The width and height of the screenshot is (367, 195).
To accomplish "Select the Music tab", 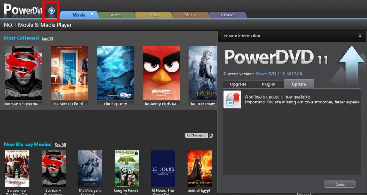I will [190, 15].
